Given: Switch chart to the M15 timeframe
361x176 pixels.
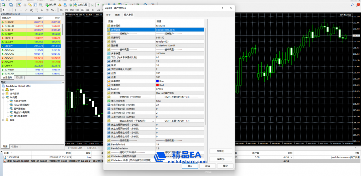Looking at the screenshot, I should point(71,10).
